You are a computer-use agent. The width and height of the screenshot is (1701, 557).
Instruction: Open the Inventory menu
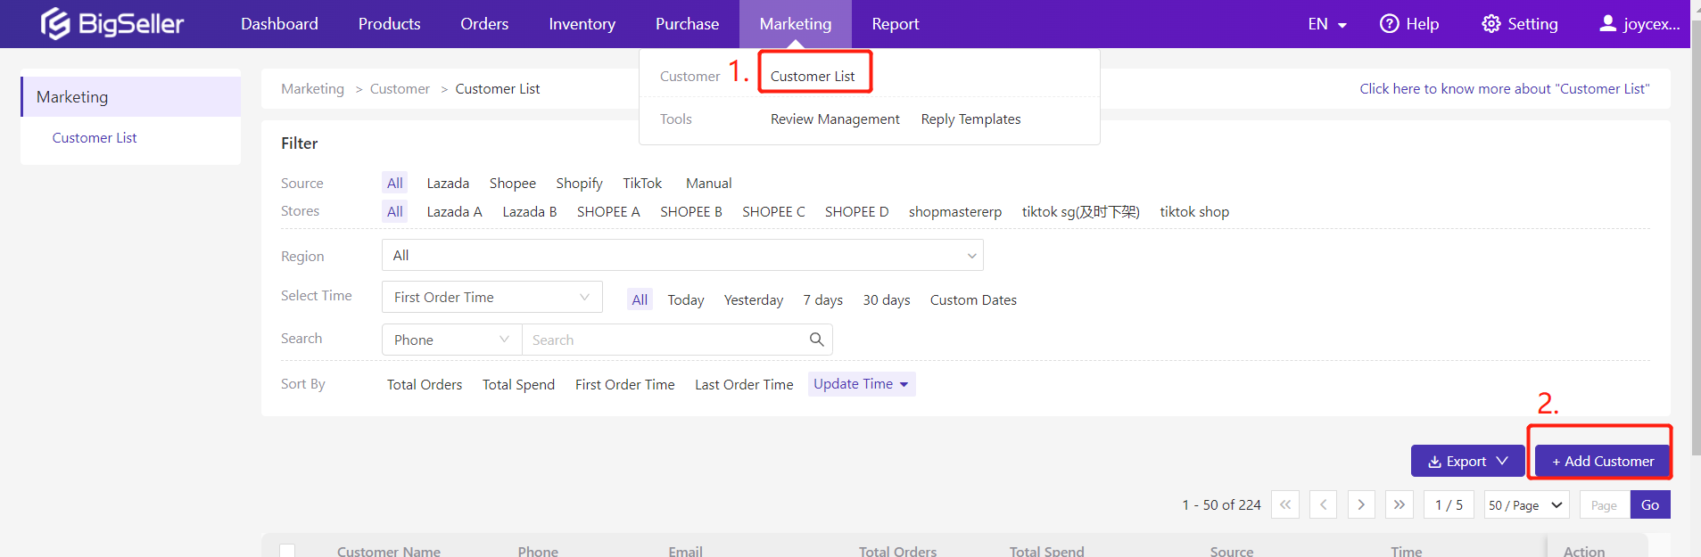coord(582,24)
